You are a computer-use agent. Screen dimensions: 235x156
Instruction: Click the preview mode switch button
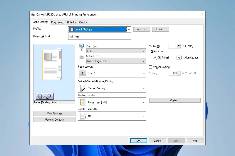[45, 96]
